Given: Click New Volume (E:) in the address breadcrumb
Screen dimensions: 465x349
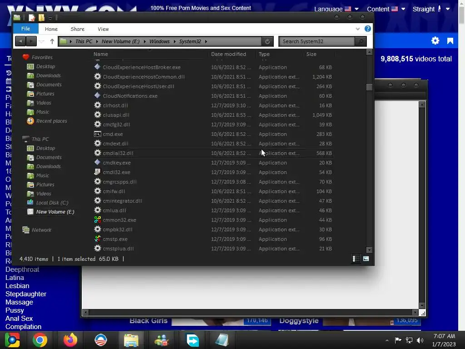Looking at the screenshot, I should coord(120,41).
